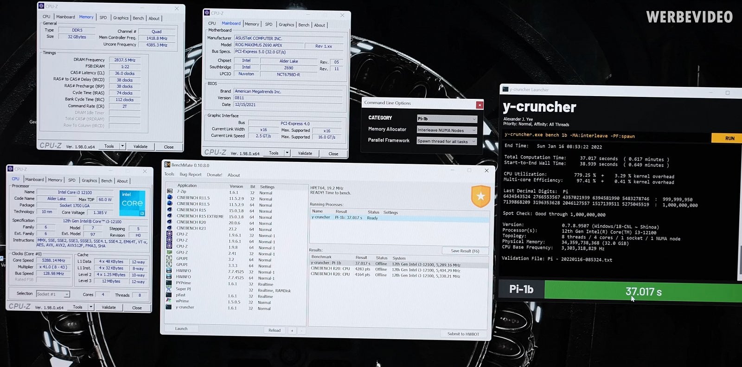Viewport: 742px width, 367px height.
Task: Expand Tools arrow in CPU-Z Memory window
Action: coord(122,146)
